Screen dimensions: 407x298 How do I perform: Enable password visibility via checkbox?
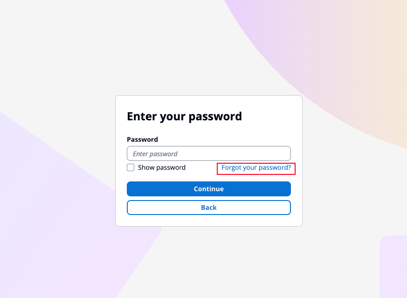click(x=131, y=167)
